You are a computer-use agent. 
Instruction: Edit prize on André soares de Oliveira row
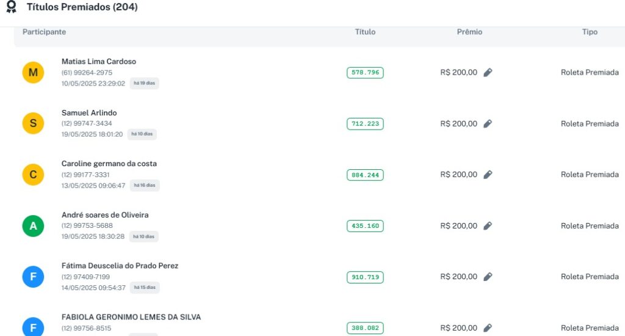488,226
